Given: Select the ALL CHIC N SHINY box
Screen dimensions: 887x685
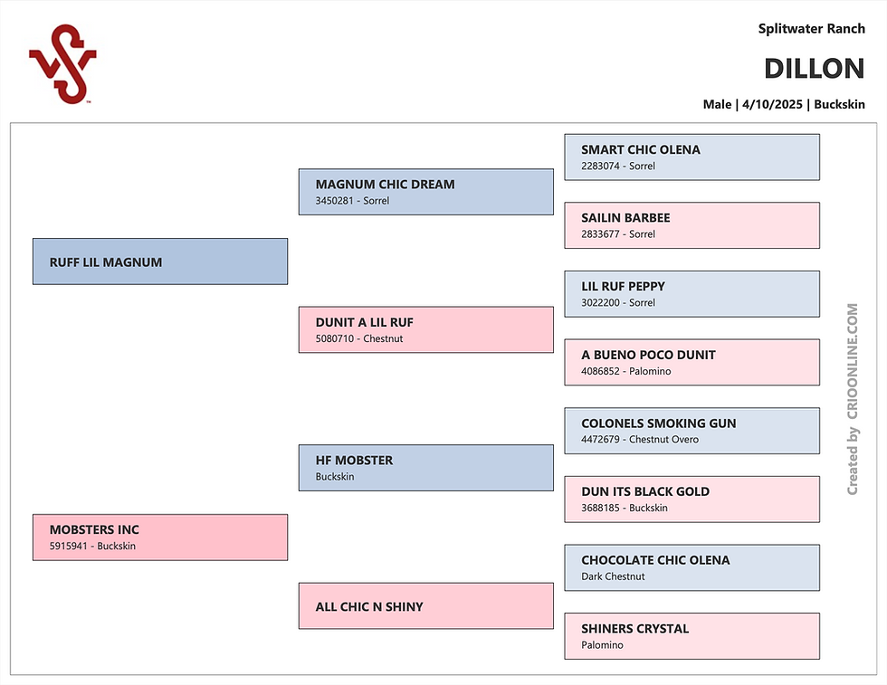Looking at the screenshot, I should tap(426, 605).
